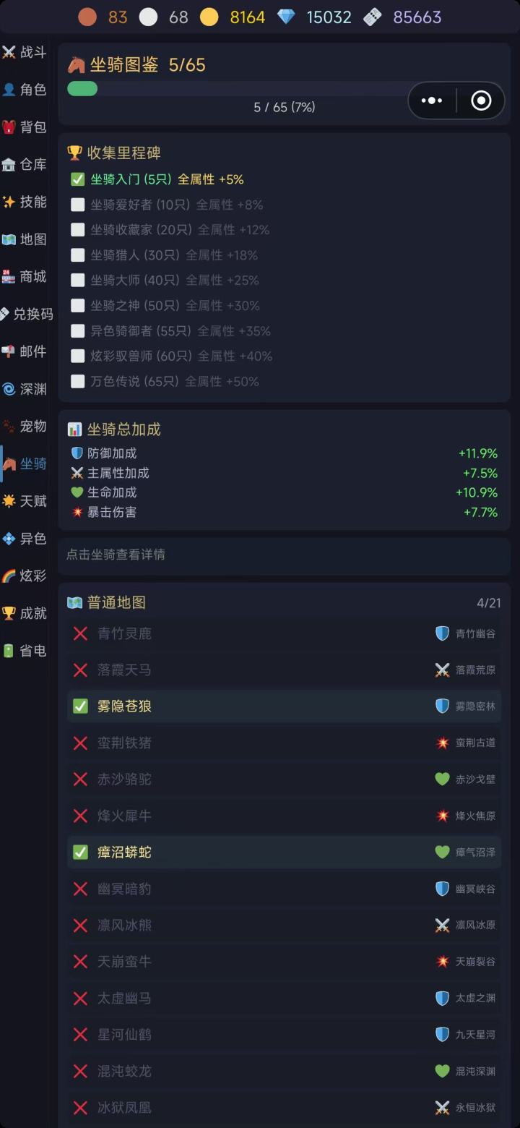Click the crossed swords icon beside 落霞荒原

click(x=442, y=670)
